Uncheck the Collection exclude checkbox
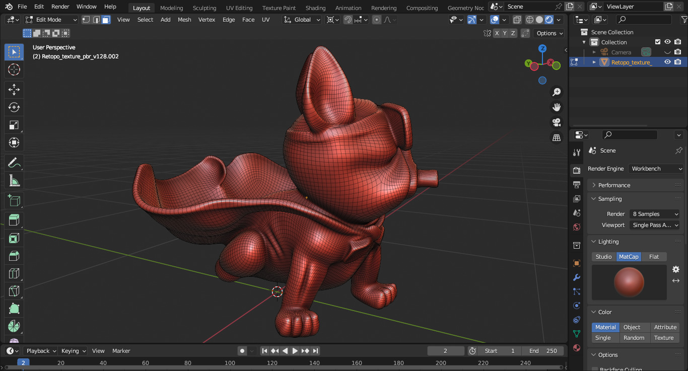The height and width of the screenshot is (371, 688). [657, 42]
